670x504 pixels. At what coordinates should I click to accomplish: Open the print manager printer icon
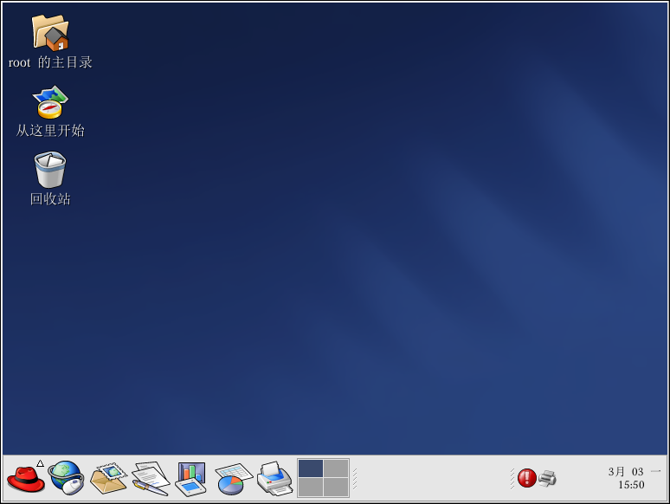coord(274,478)
